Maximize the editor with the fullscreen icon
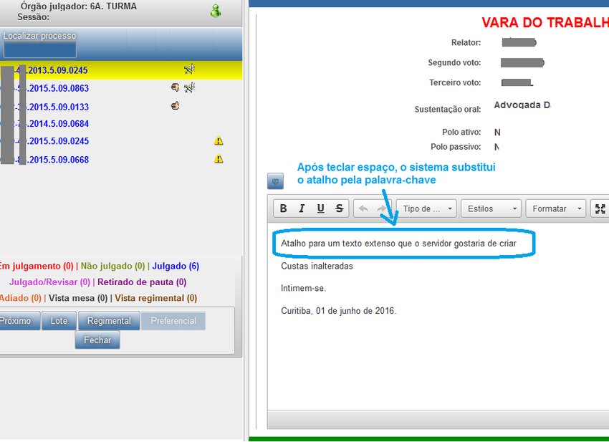This screenshot has width=609, height=442. (600, 208)
